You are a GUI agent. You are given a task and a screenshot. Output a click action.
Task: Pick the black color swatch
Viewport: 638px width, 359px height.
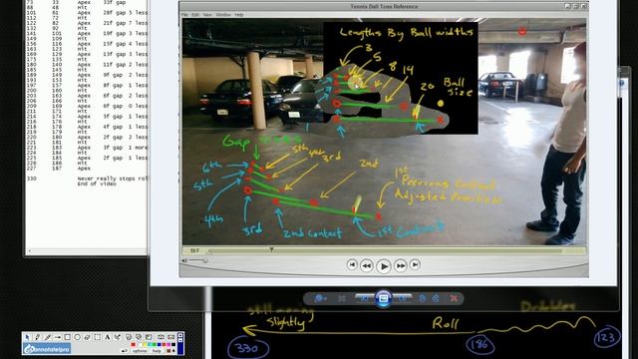tap(173, 344)
